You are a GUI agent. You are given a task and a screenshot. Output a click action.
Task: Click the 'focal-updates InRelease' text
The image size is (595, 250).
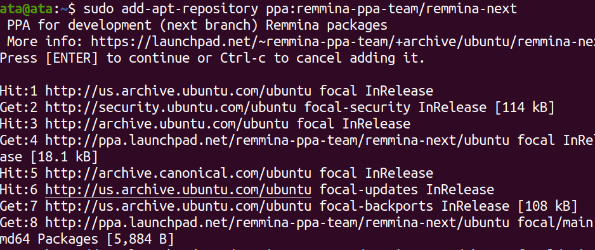[407, 189]
